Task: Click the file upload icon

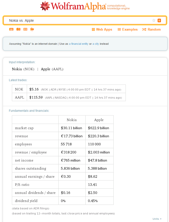Action: click(32, 29)
